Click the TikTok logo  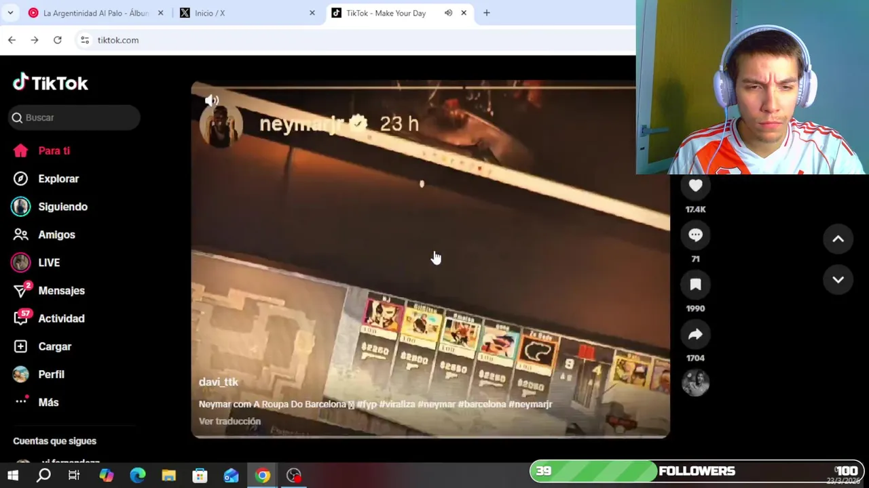point(50,83)
